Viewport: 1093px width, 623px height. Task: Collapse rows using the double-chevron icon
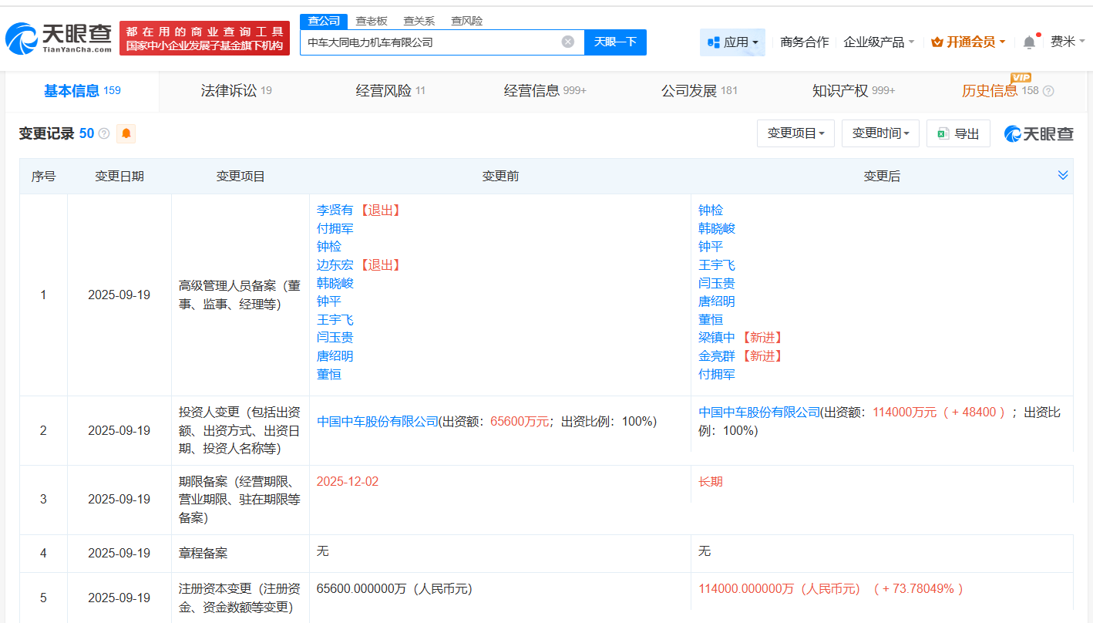tap(1063, 175)
